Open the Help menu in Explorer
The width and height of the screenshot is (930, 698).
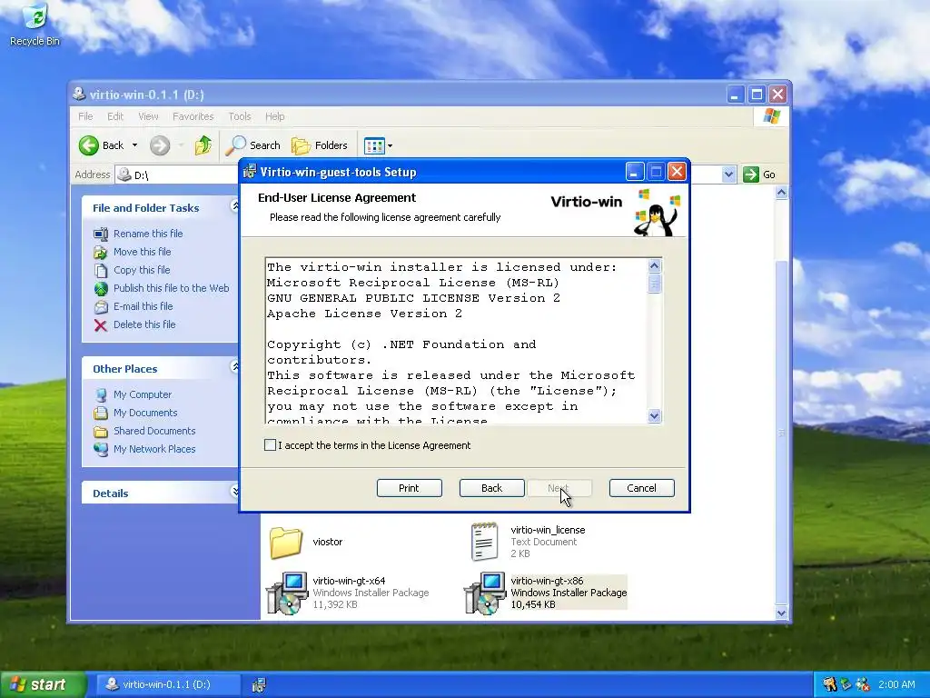274,116
